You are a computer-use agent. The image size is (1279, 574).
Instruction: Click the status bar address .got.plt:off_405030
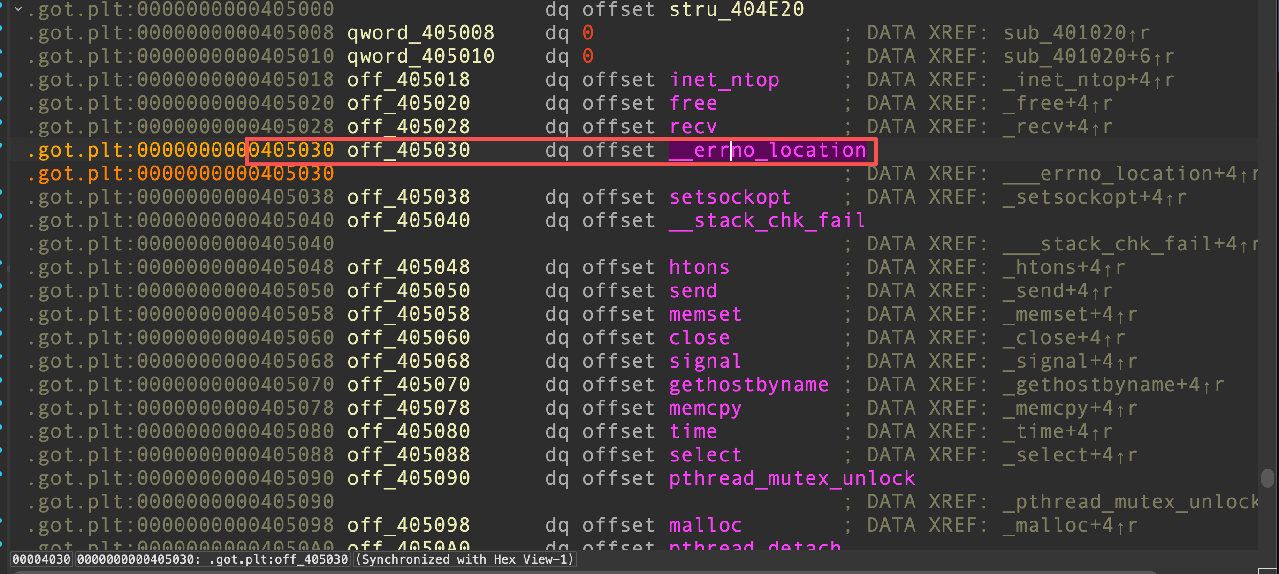point(213,559)
